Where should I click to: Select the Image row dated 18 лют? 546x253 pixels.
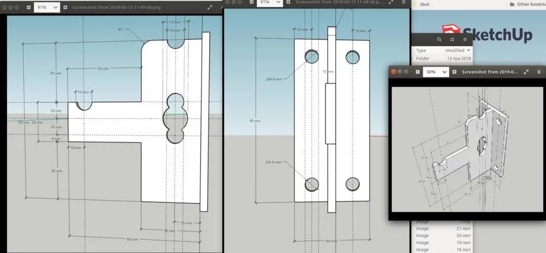442,250
